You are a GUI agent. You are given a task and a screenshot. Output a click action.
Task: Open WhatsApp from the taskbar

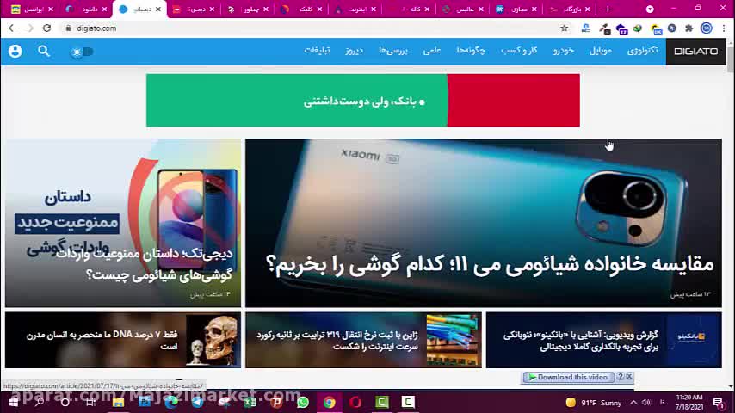303,402
